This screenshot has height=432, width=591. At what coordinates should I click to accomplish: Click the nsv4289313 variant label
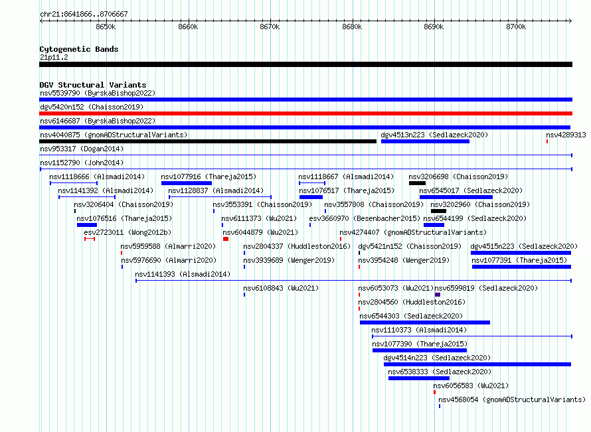(566, 135)
